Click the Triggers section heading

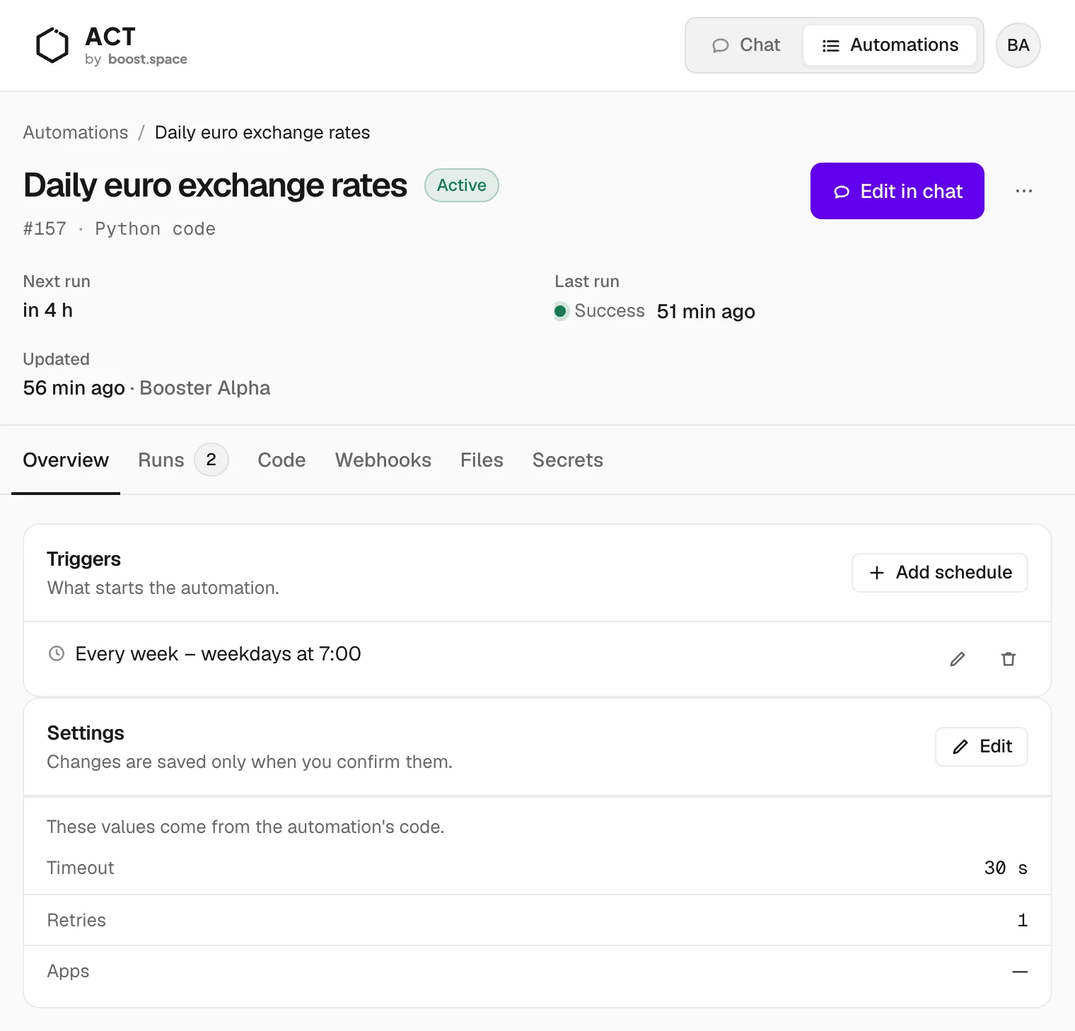tap(84, 559)
